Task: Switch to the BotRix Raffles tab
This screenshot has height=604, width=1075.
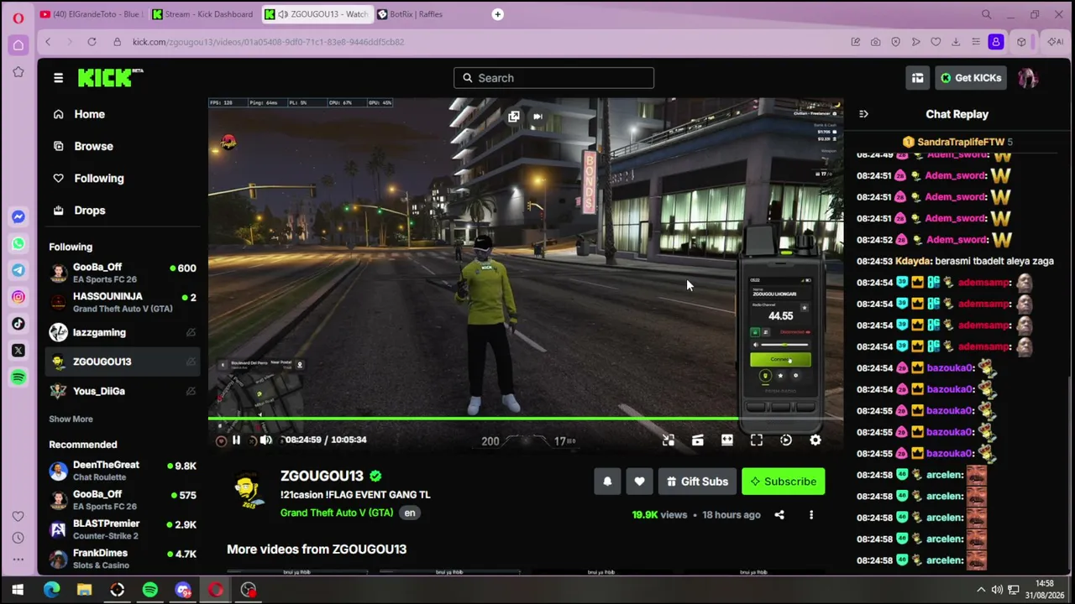Action: pyautogui.click(x=428, y=14)
